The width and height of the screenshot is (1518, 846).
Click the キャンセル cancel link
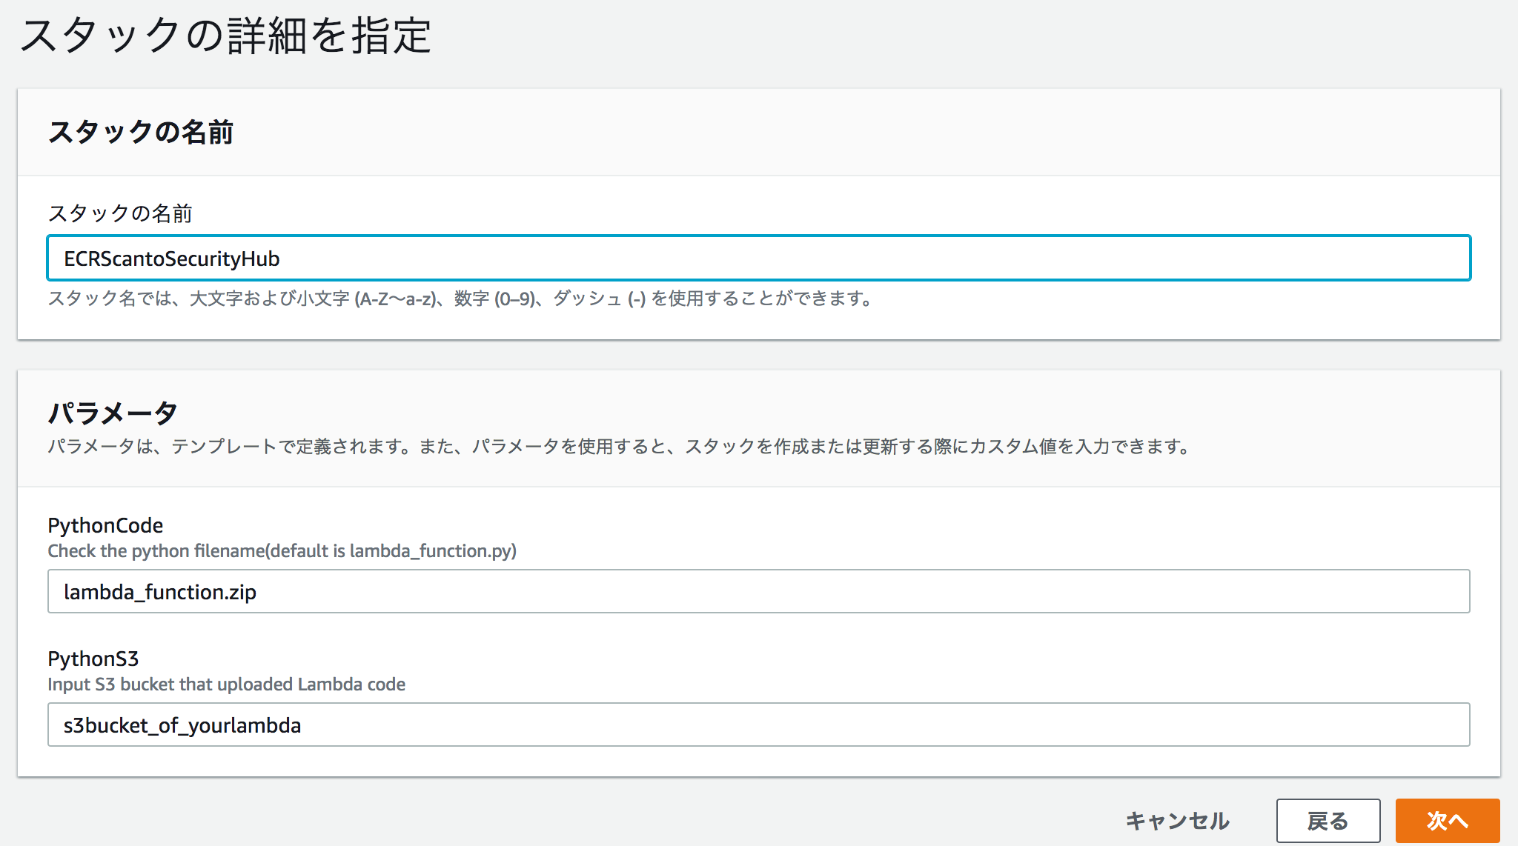click(x=1177, y=820)
